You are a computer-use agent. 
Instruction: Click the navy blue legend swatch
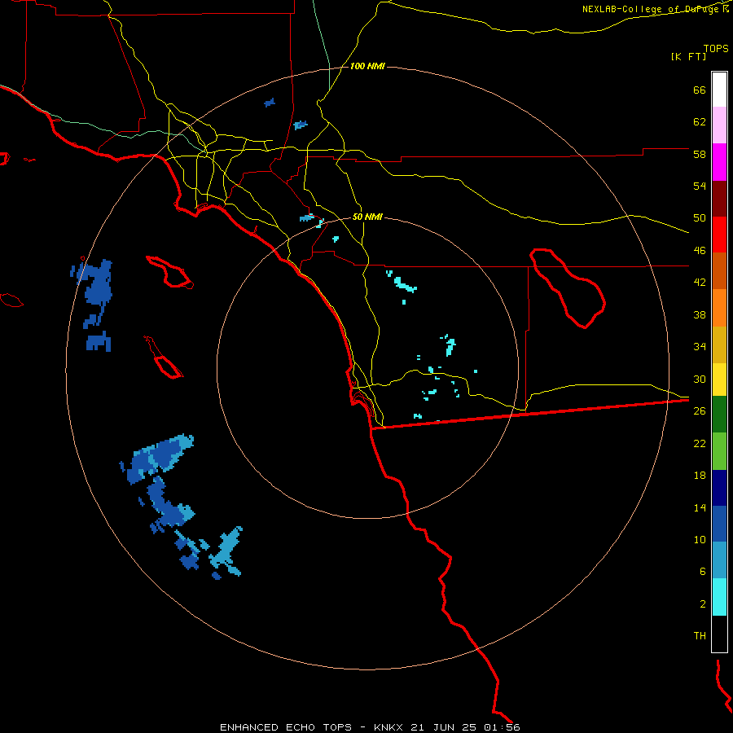[719, 488]
